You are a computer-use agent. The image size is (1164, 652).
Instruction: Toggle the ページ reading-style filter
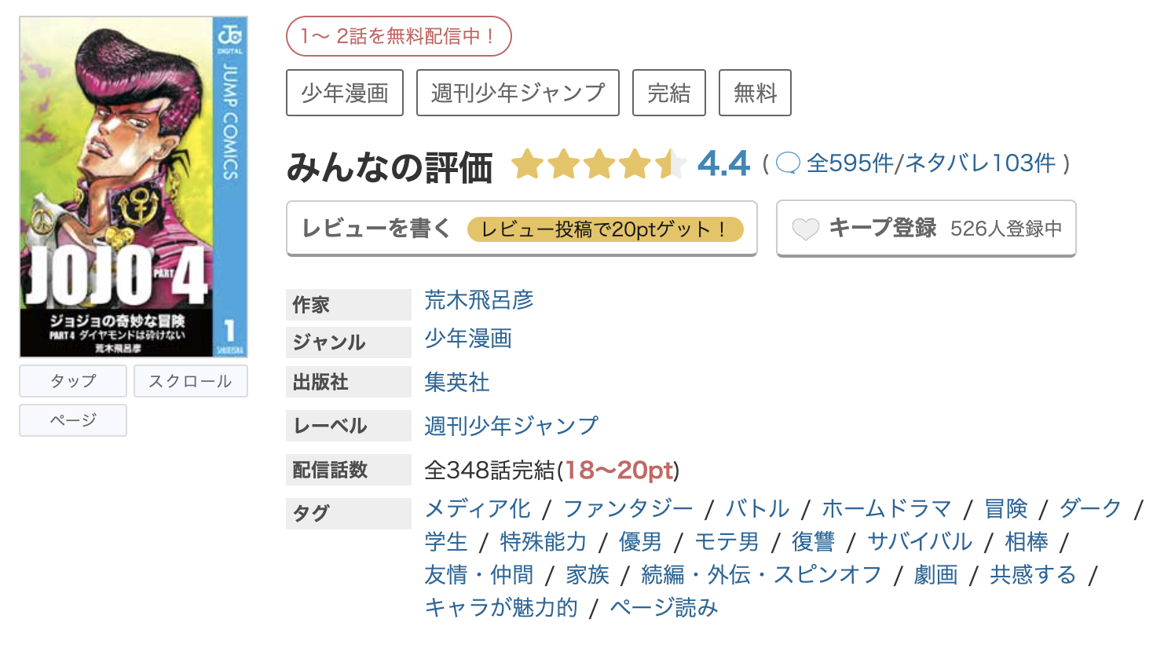(x=72, y=420)
